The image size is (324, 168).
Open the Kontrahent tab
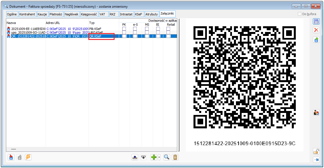pyautogui.click(x=27, y=14)
